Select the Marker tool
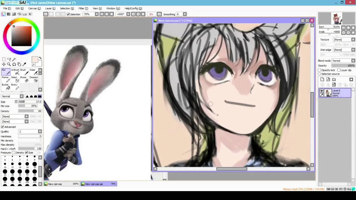The image size is (356, 200). [6, 79]
